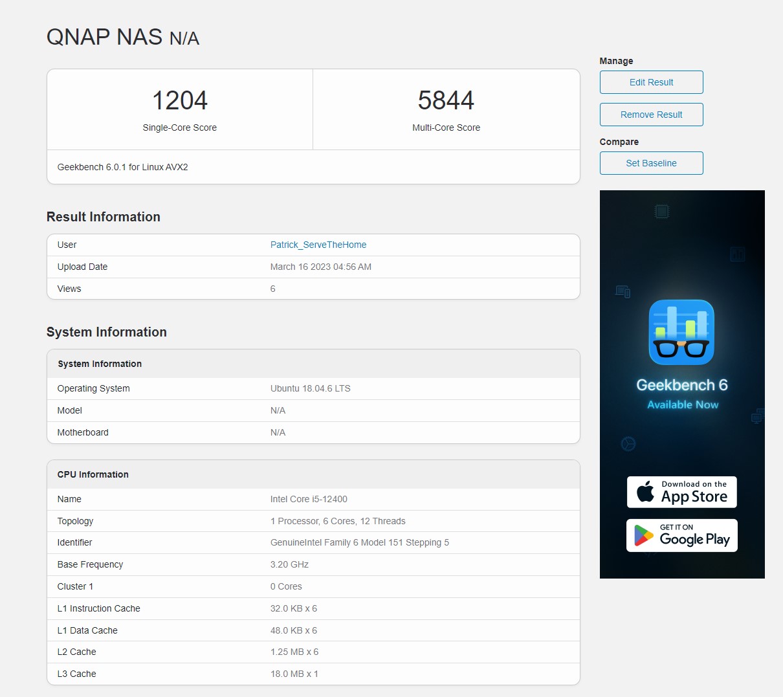Screen dimensions: 783x697
Task: Open the Get it on Google Play badge
Action: [681, 535]
